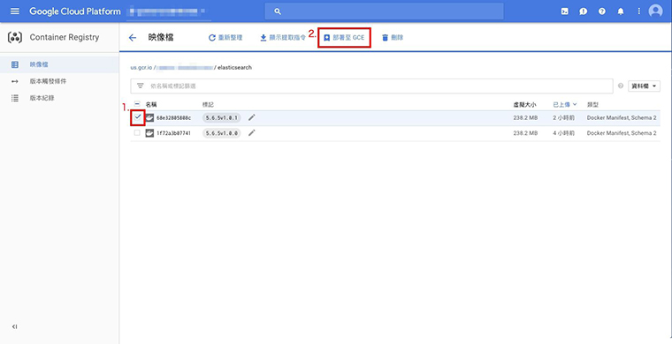Click the 顯示提取指令 button
Image resolution: width=672 pixels, height=344 pixels.
pyautogui.click(x=283, y=38)
